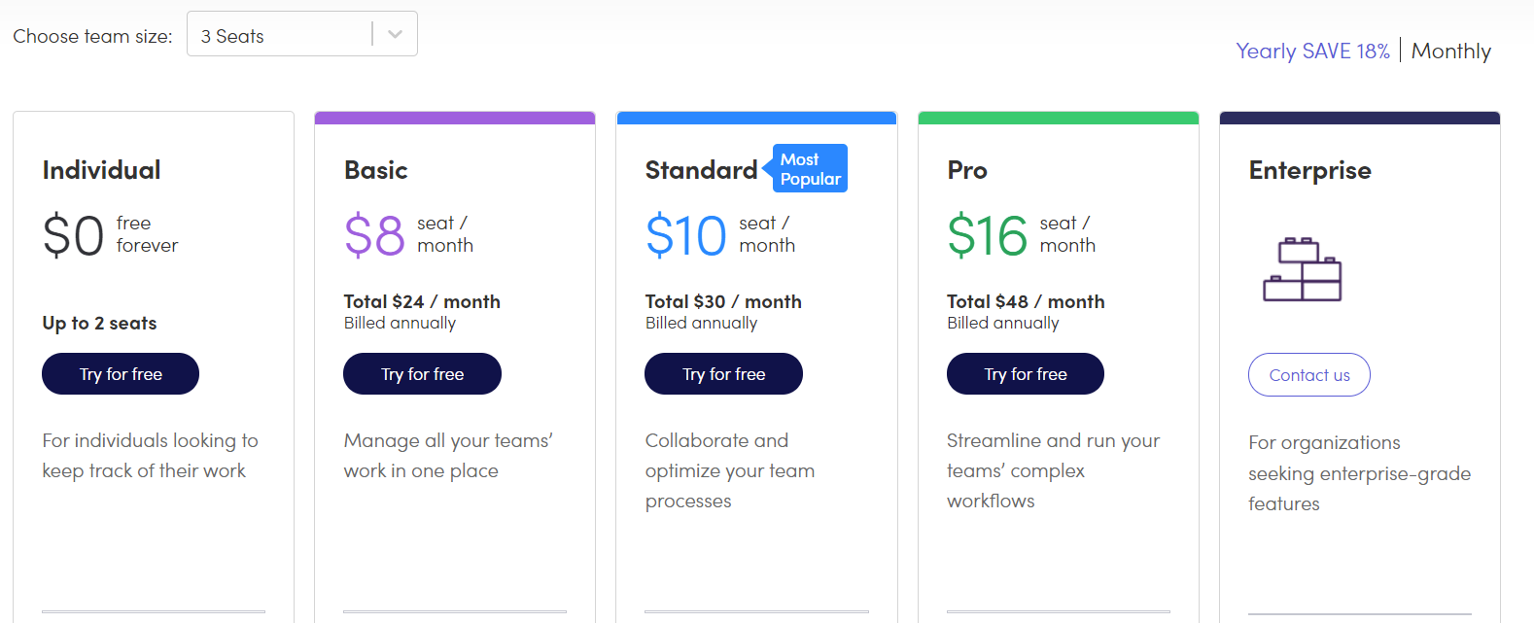Open the team size dropdown arrow
The width and height of the screenshot is (1534, 623).
click(395, 34)
